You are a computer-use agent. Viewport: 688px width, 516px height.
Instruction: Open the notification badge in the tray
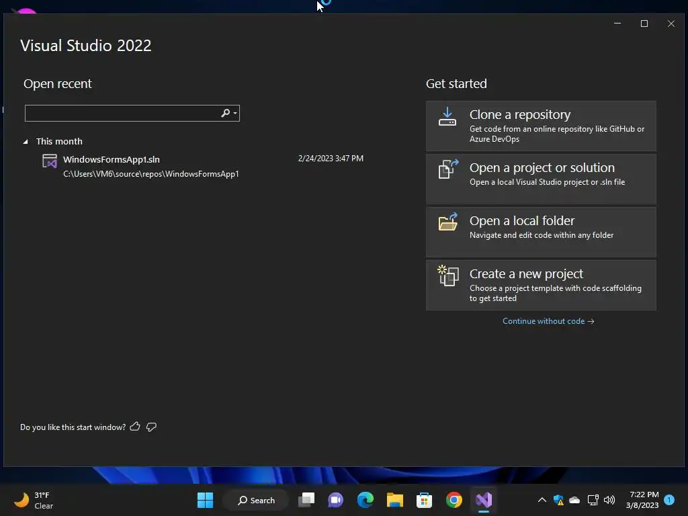click(669, 500)
